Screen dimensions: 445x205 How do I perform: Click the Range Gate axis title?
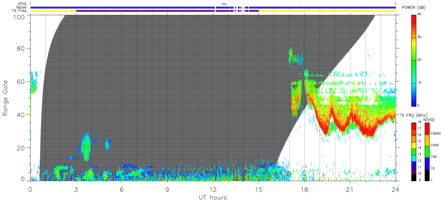click(x=5, y=98)
